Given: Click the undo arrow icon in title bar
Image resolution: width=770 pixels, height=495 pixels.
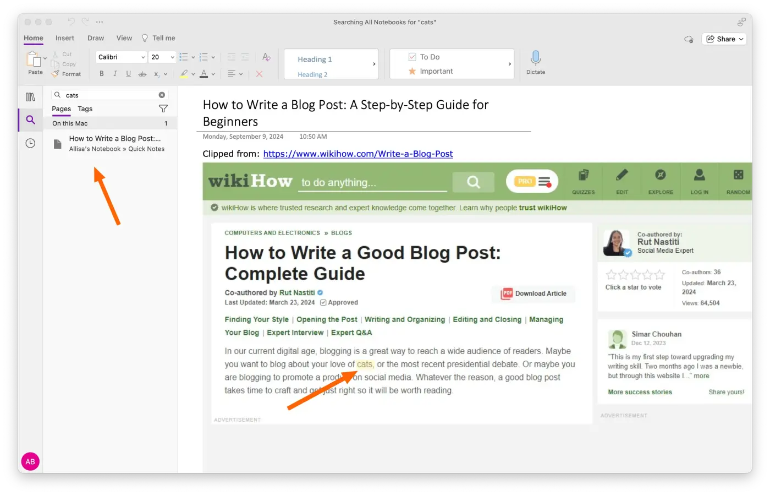Looking at the screenshot, I should point(71,22).
